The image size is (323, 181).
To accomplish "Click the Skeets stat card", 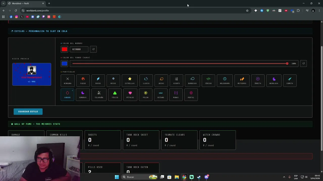I will (103, 140).
